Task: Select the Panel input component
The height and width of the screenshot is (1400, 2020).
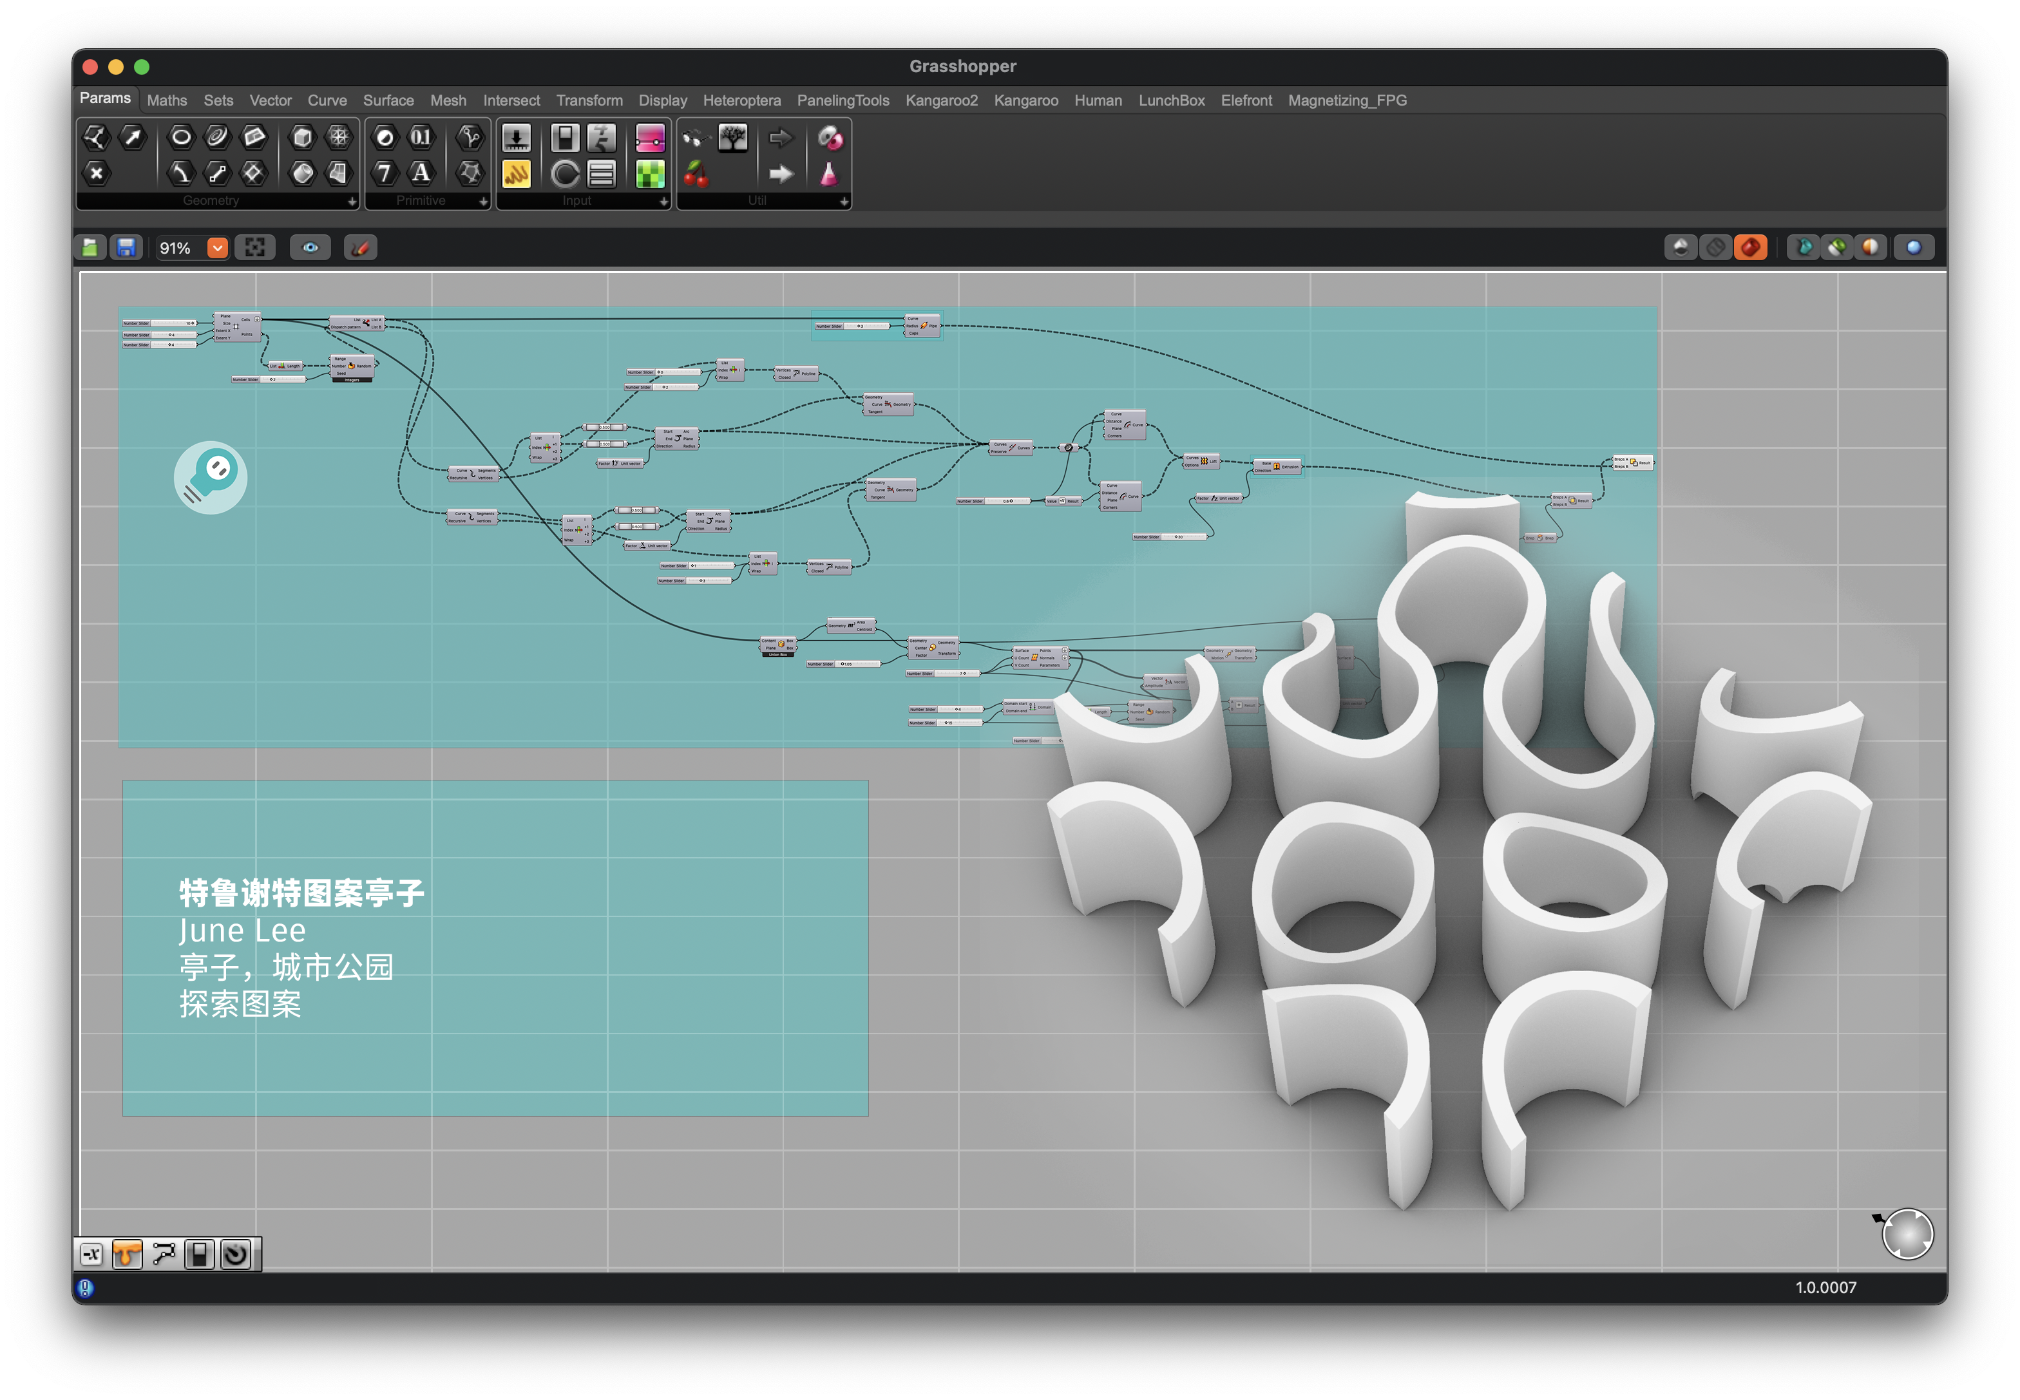Action: point(516,174)
